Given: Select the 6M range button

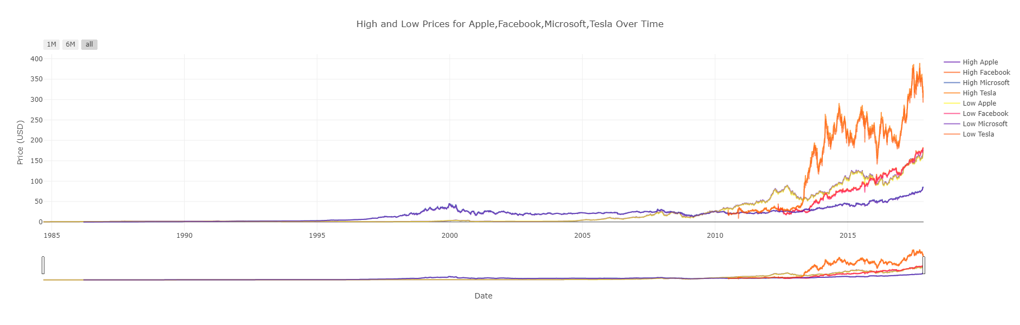Looking at the screenshot, I should [x=70, y=44].
